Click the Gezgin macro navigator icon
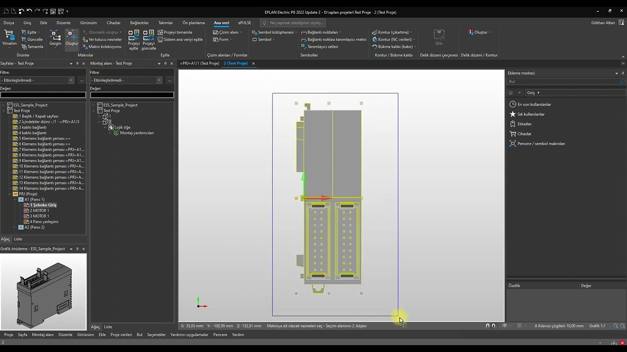This screenshot has height=352, width=627. (55, 38)
